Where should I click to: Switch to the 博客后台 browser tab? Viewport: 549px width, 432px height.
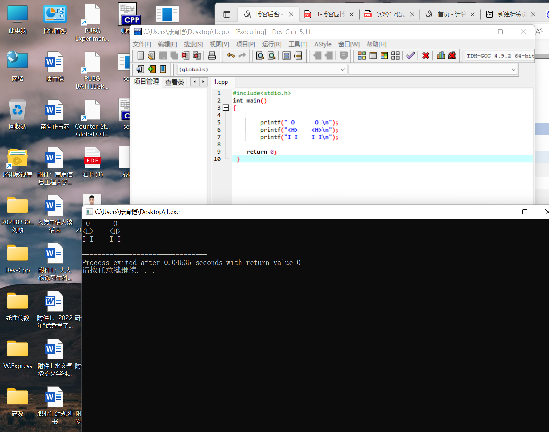(x=268, y=14)
